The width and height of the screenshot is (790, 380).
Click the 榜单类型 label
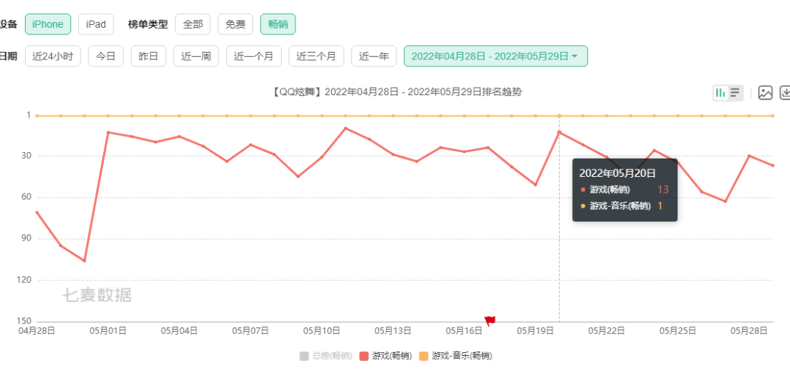pyautogui.click(x=148, y=24)
